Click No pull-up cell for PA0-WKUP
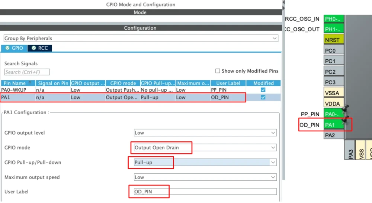Viewport: 372px width, 203px height. [x=157, y=90]
